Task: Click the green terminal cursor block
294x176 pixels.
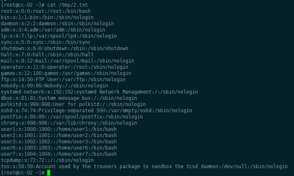Action: 48,172
